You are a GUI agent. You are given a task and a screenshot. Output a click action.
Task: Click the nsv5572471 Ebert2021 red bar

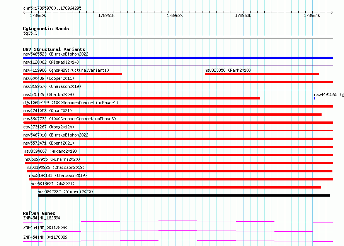[178, 147]
